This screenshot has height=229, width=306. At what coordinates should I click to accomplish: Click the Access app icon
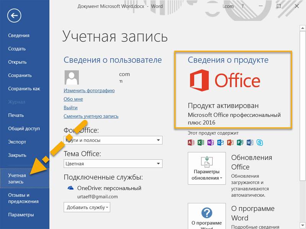pyautogui.click(x=191, y=143)
